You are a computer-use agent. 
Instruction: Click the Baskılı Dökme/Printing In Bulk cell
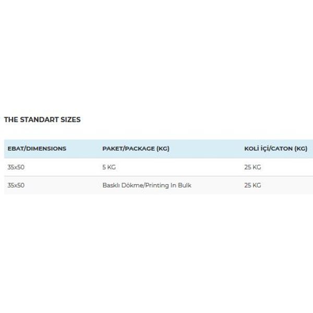coord(147,185)
